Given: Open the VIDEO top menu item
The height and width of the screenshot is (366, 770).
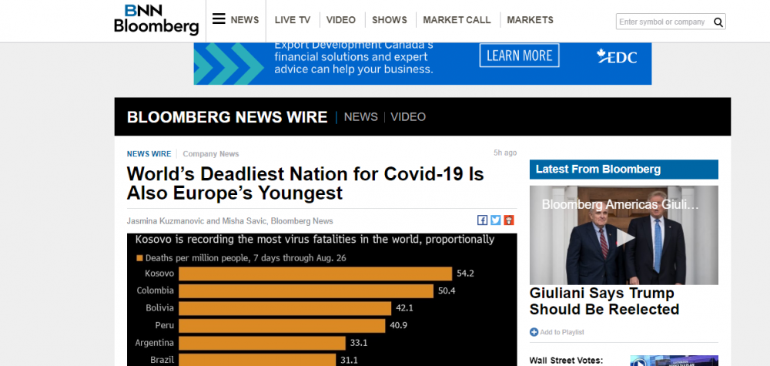Looking at the screenshot, I should point(341,20).
